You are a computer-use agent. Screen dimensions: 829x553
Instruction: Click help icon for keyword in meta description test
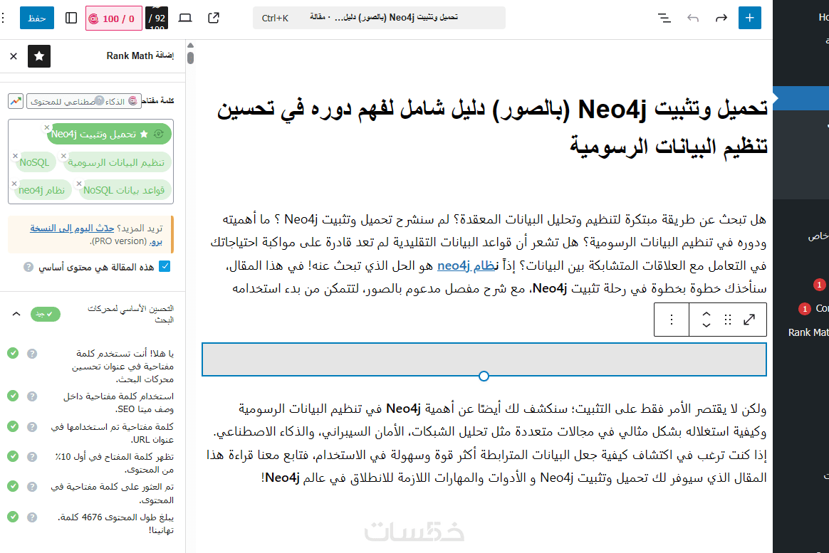pyautogui.click(x=32, y=396)
